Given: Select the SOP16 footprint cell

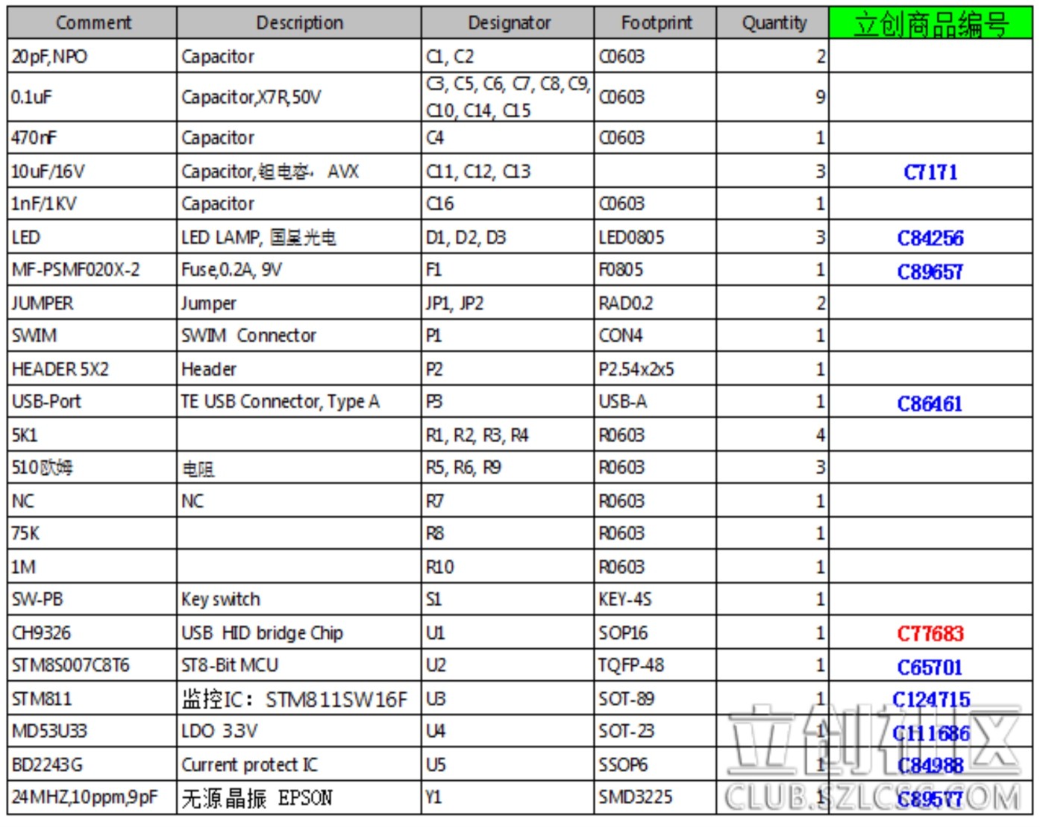Looking at the screenshot, I should pyautogui.click(x=656, y=632).
